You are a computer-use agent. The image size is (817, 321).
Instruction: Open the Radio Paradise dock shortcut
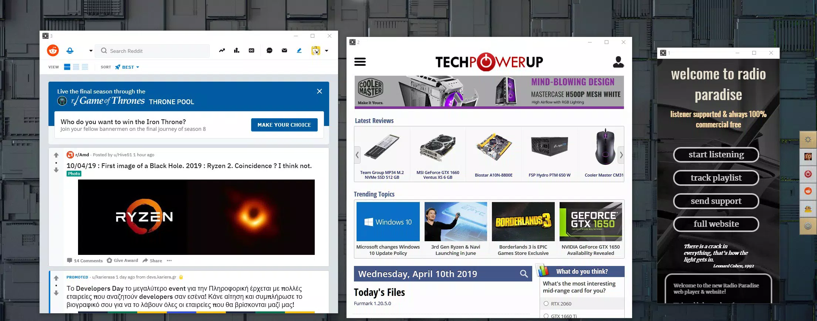point(808,157)
